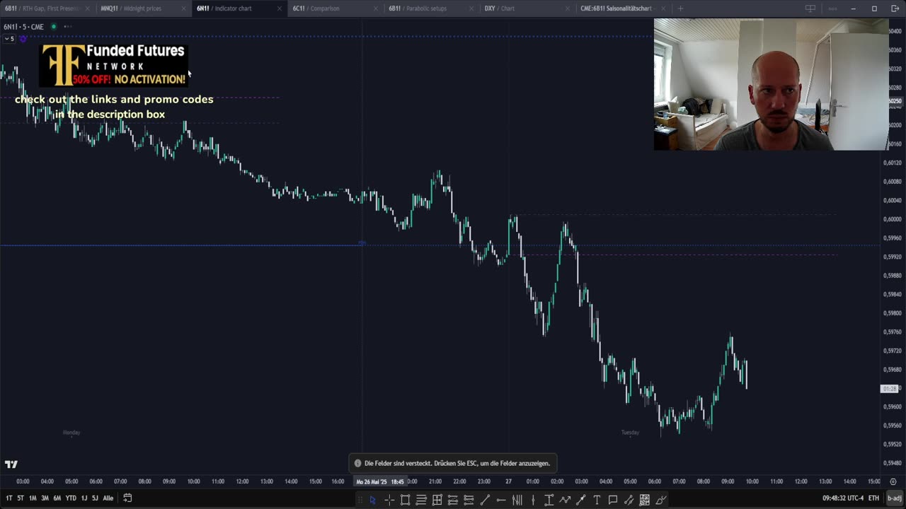This screenshot has width=906, height=509.
Task: Click the 01:28 countdown price label
Action: (x=890, y=389)
